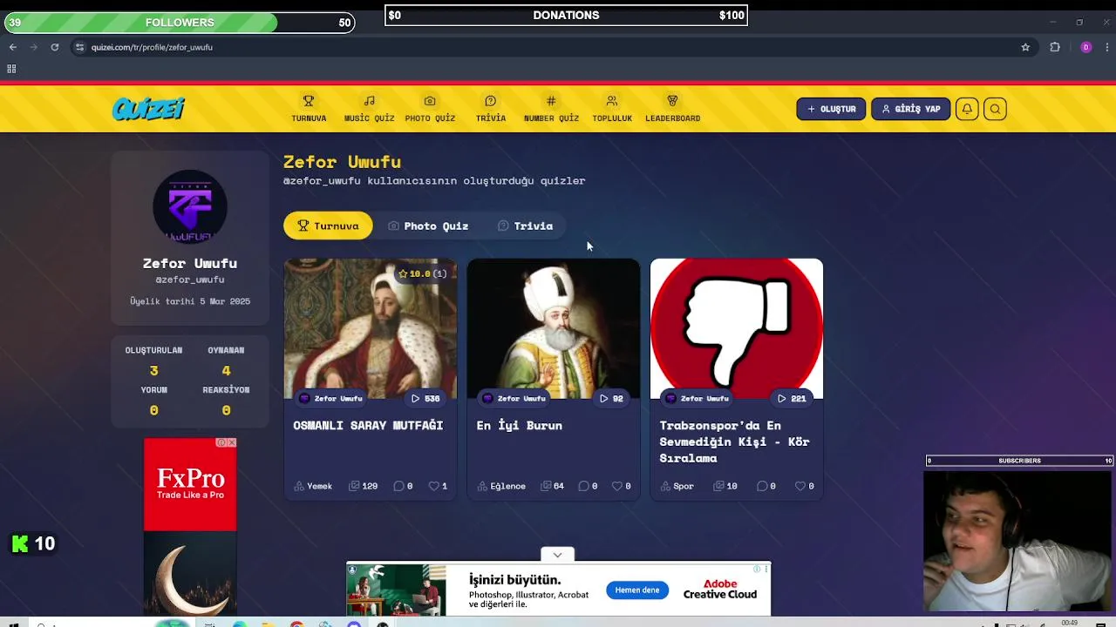Open the browser three-dot menu
1116x627 pixels.
1107,47
